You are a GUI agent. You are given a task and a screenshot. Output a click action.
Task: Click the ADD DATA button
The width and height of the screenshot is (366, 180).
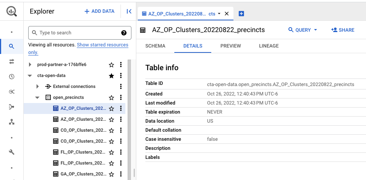tap(99, 11)
